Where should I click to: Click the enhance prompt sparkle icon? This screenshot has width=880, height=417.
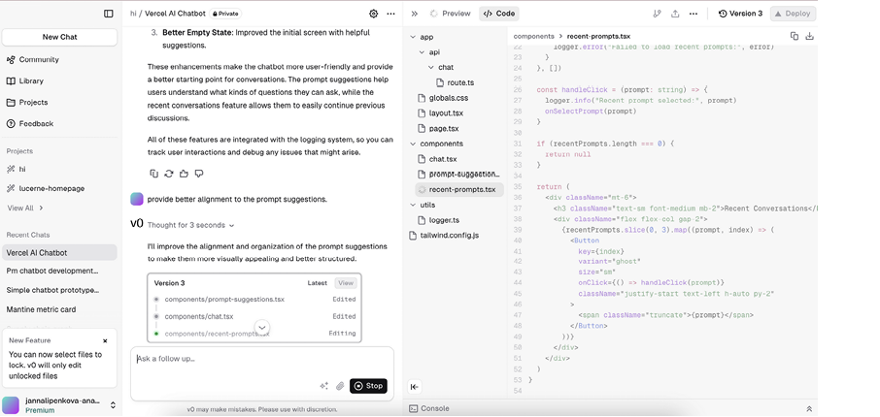tap(323, 386)
